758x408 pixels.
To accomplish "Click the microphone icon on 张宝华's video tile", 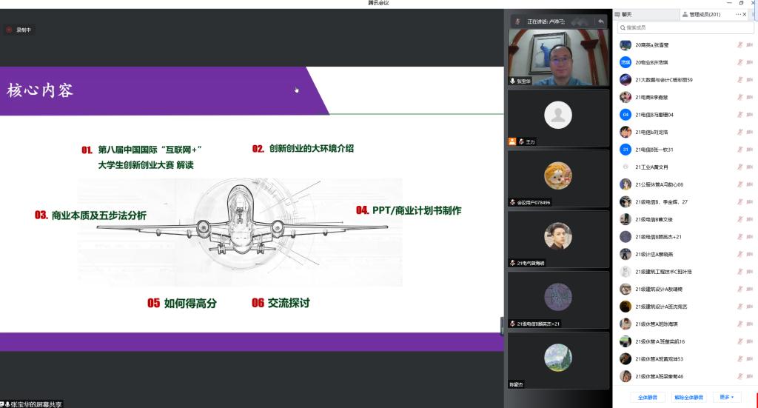I will [x=512, y=81].
